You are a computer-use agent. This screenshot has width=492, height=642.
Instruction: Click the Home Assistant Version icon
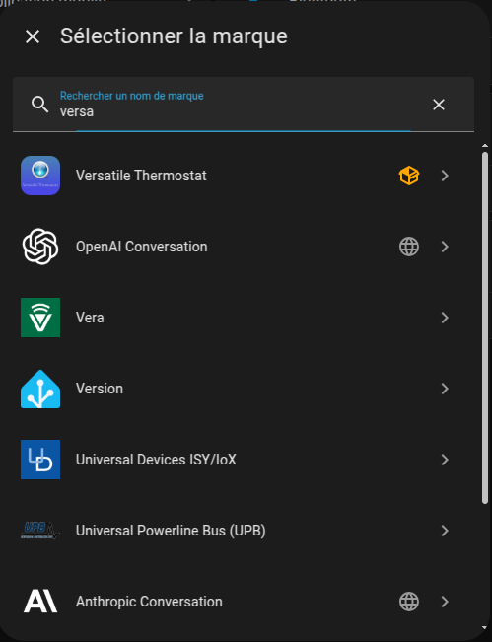click(x=40, y=389)
